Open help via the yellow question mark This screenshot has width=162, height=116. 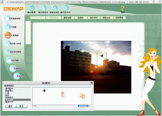(x=123, y=8)
